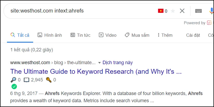This screenshot has height=107, width=214.
Task: Click the magnifier SEO metric icon
Action: (x=13, y=80)
